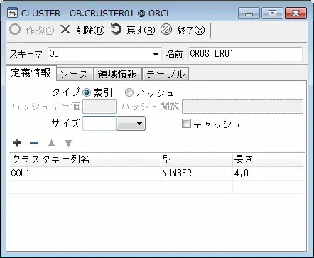Select the ハッシュ hash type radio button
The width and height of the screenshot is (314, 258).
tap(129, 92)
